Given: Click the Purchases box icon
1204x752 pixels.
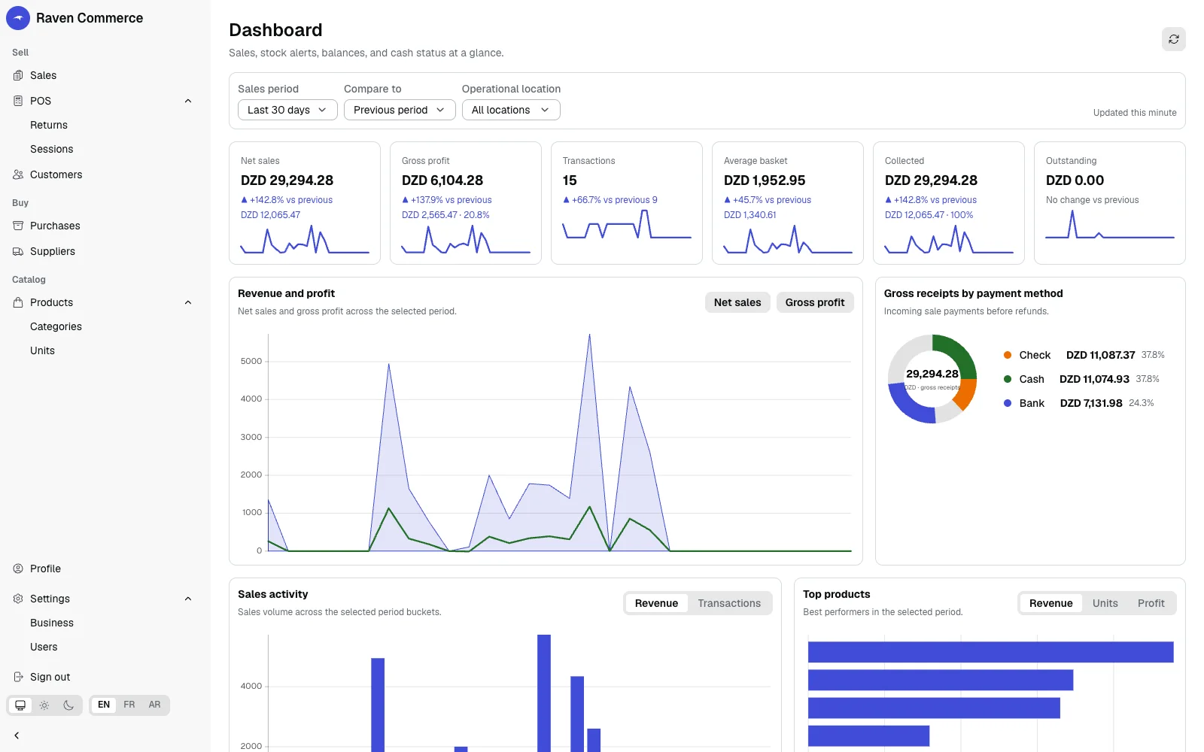Looking at the screenshot, I should point(18,226).
